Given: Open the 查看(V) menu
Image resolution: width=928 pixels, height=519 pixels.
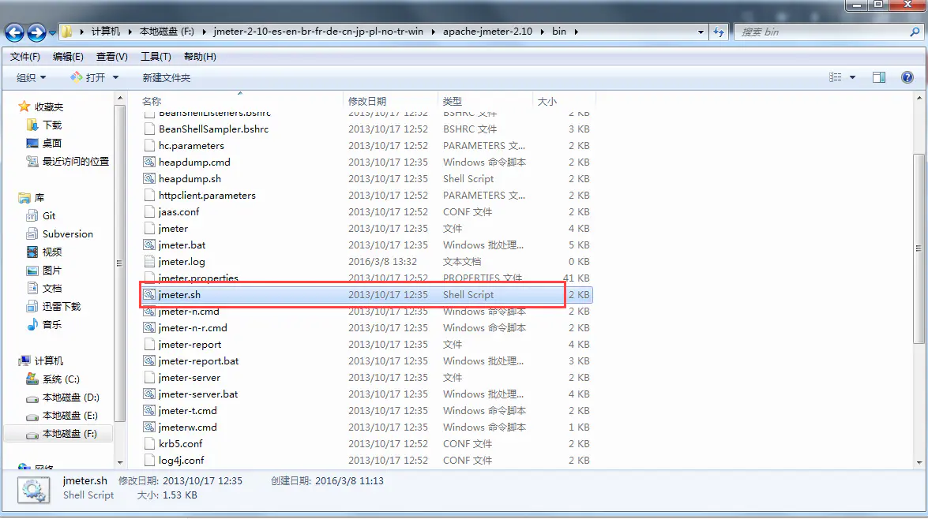Looking at the screenshot, I should coord(112,57).
